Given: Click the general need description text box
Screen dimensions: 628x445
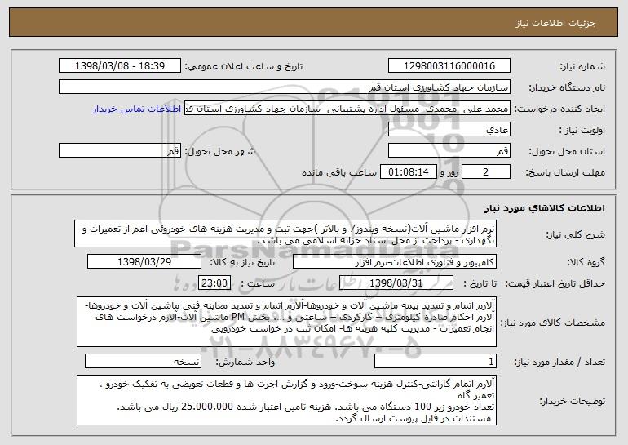Looking at the screenshot, I should coord(285,234).
